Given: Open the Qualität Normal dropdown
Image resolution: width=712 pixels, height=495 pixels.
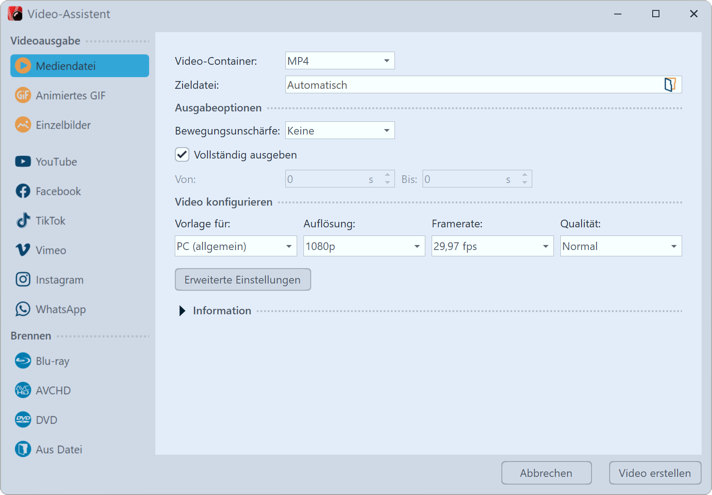Looking at the screenshot, I should pyautogui.click(x=621, y=246).
